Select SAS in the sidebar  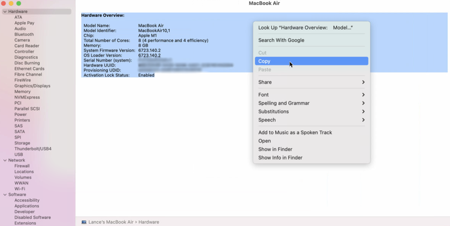[18, 126]
